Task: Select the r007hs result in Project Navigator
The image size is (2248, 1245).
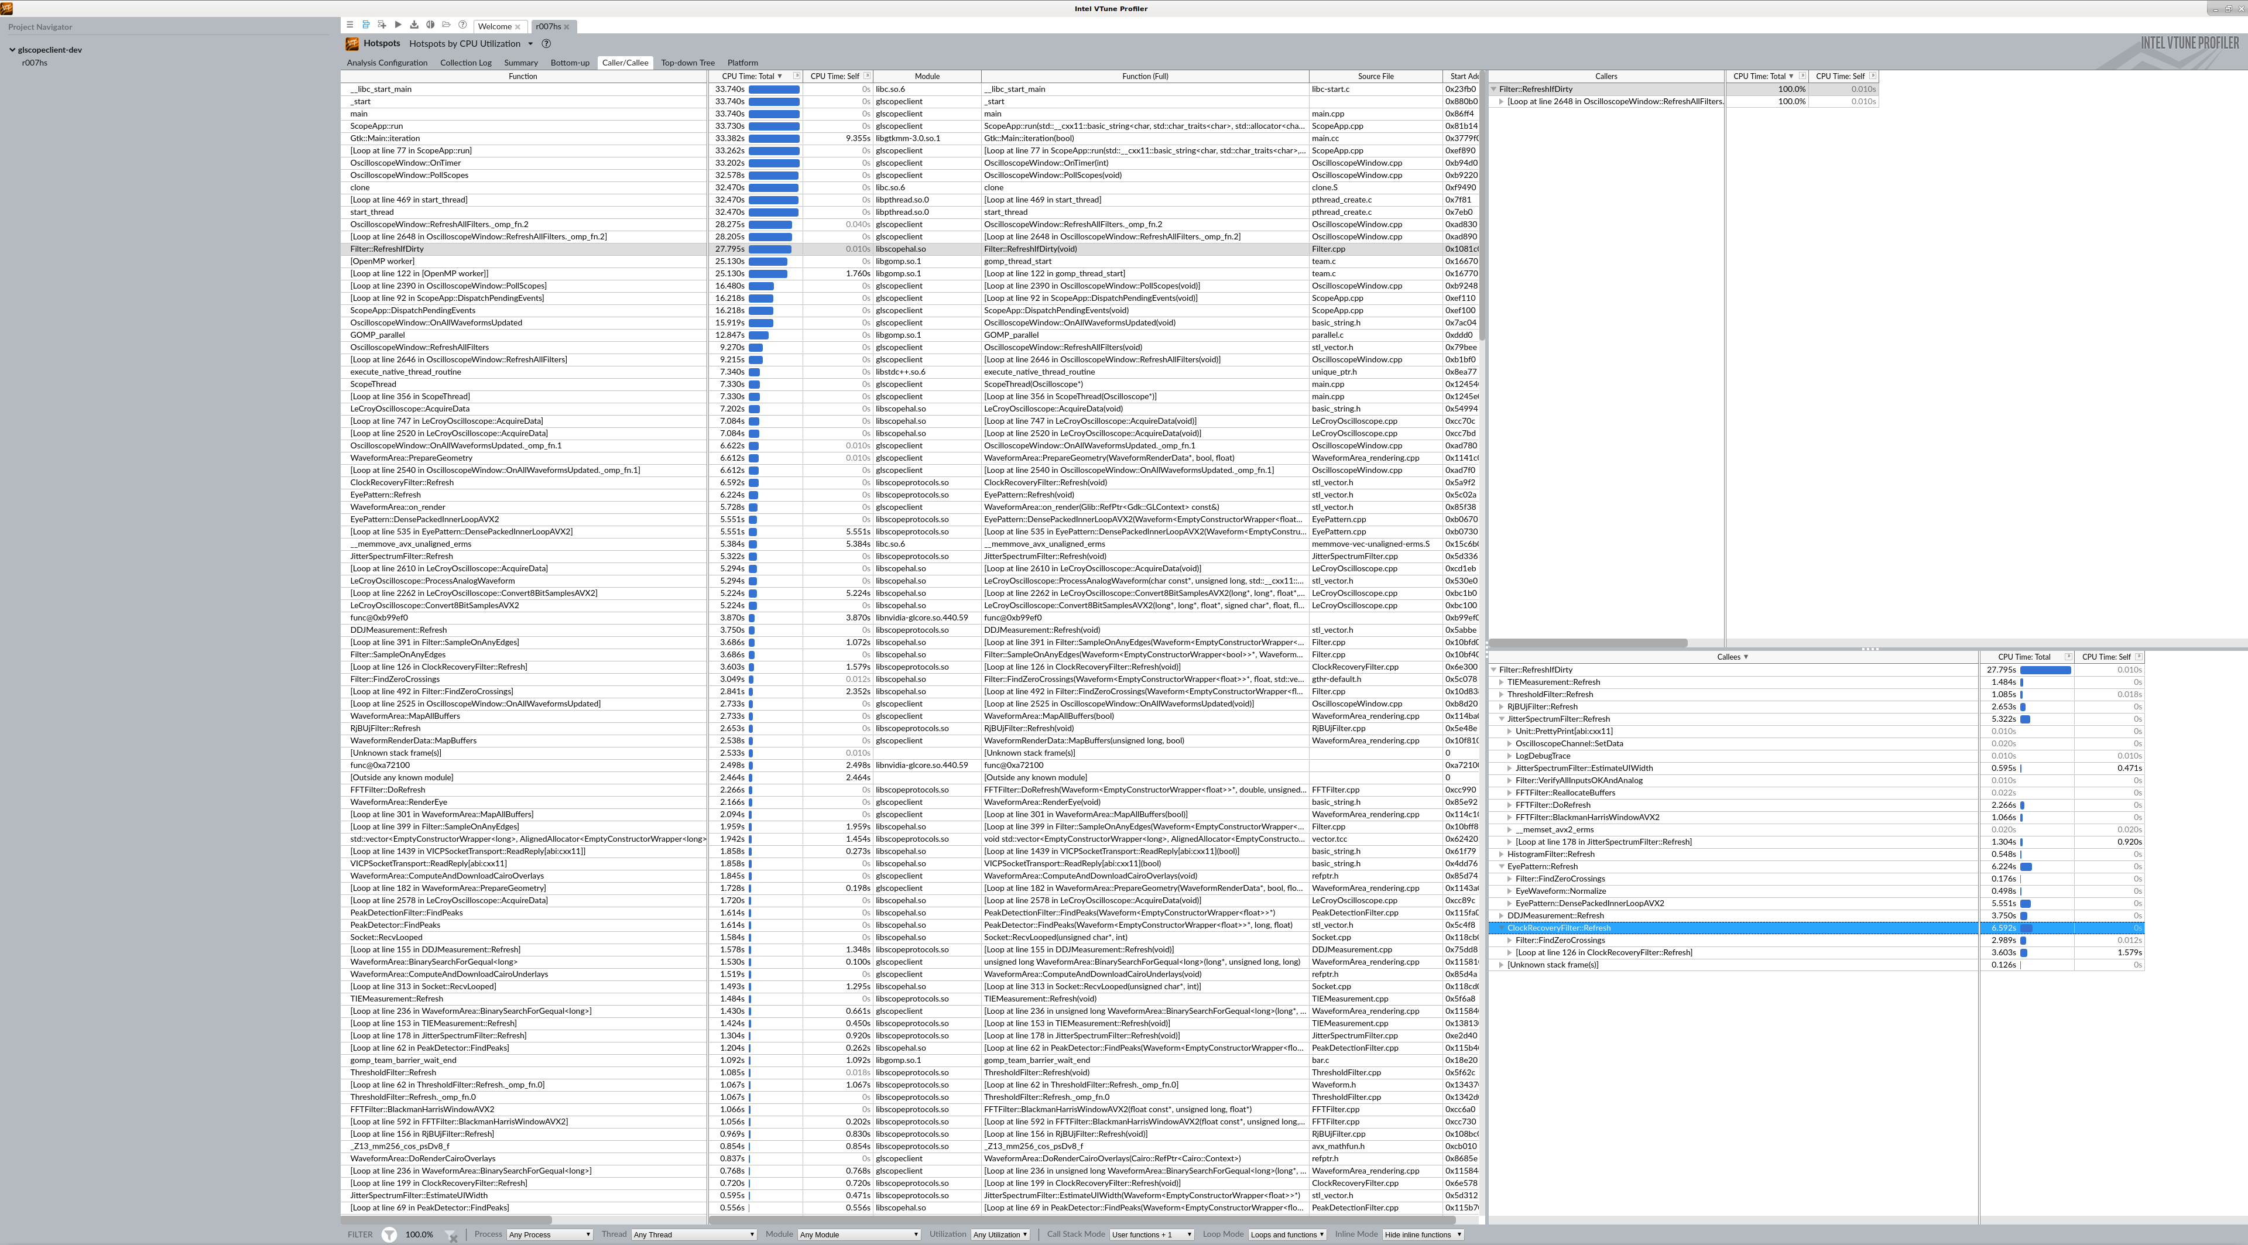Action: tap(35, 63)
